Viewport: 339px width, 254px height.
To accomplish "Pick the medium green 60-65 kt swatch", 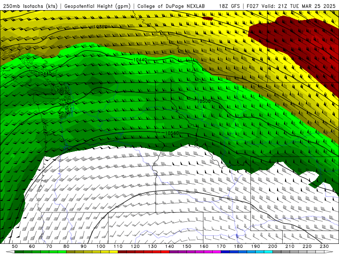I will [36, 251].
